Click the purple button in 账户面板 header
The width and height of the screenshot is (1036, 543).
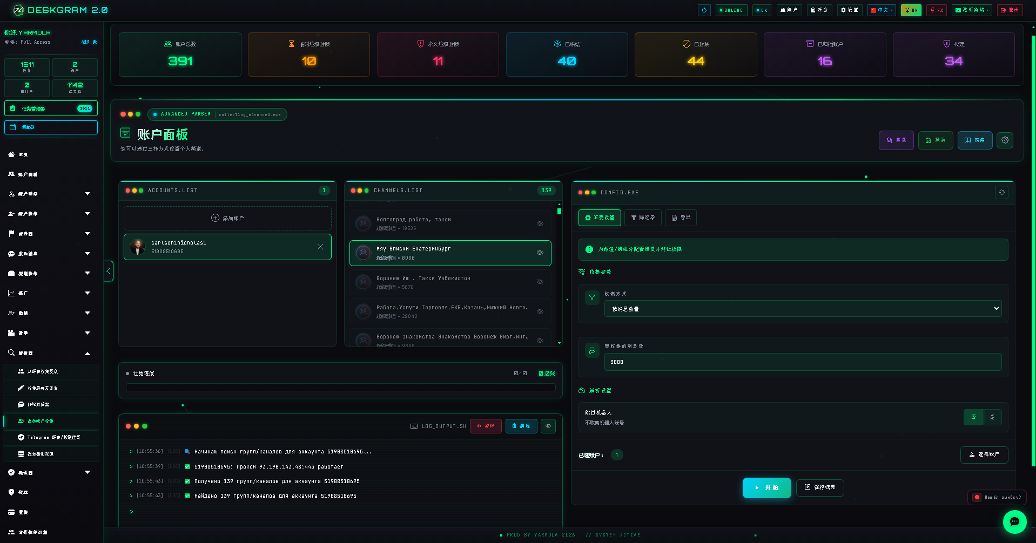pos(896,140)
